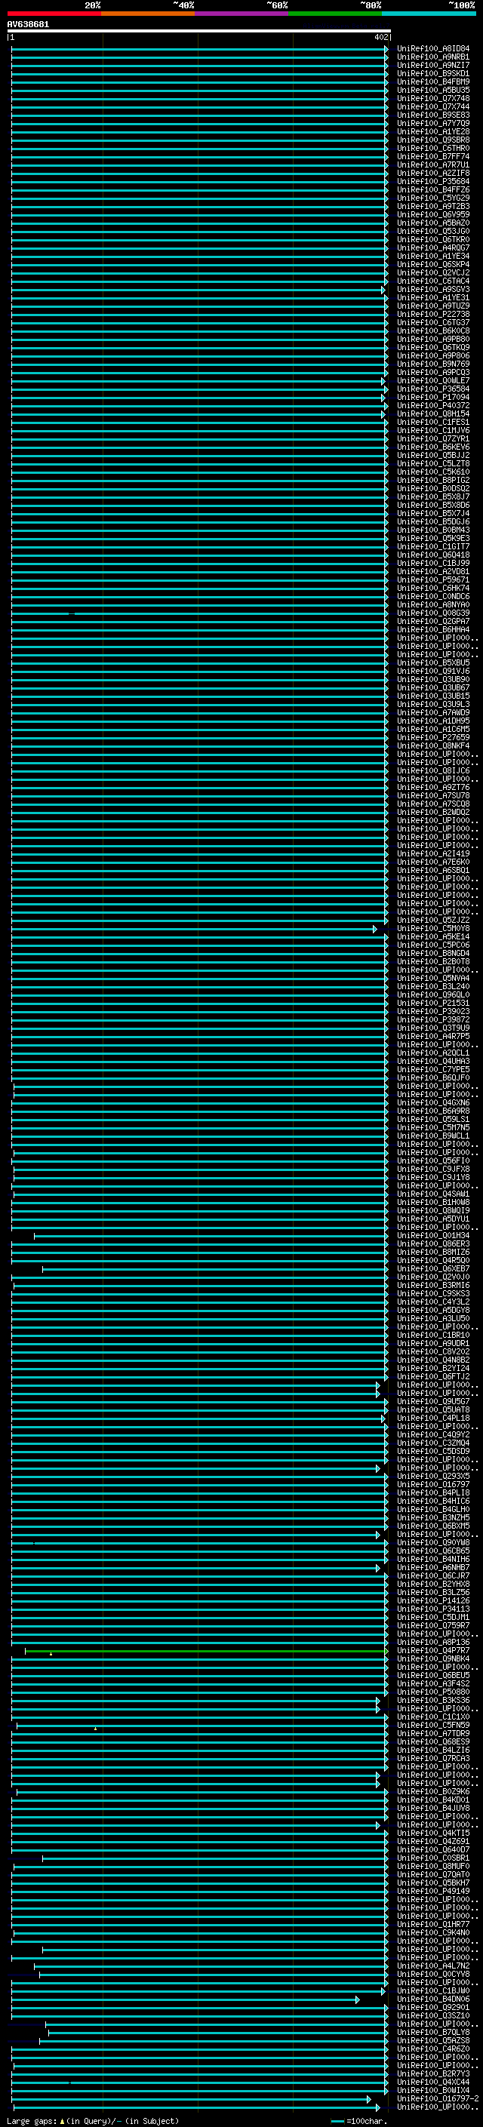Select label UniRef100_B9SE83

(x=433, y=115)
